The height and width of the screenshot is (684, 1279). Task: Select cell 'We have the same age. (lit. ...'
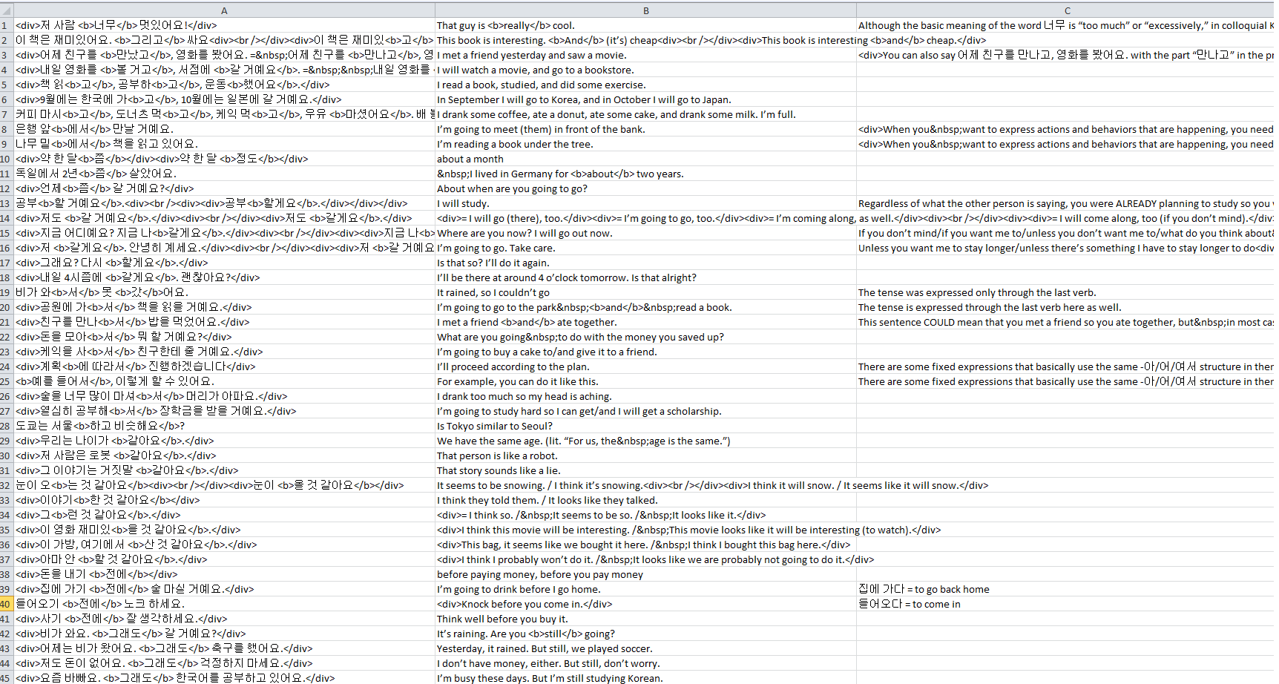(645, 441)
